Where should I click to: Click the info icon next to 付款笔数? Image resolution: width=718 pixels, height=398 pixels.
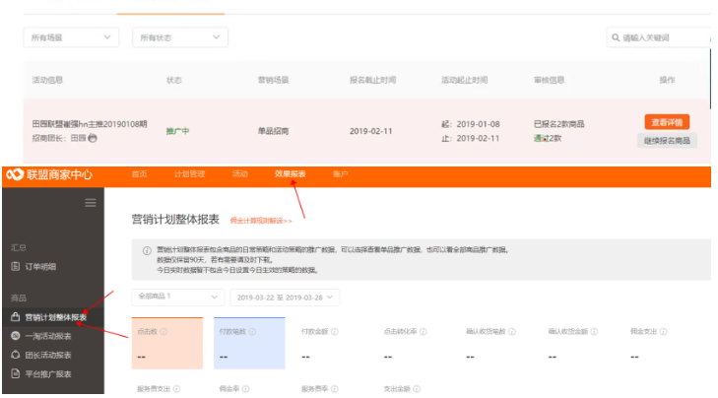coord(252,332)
